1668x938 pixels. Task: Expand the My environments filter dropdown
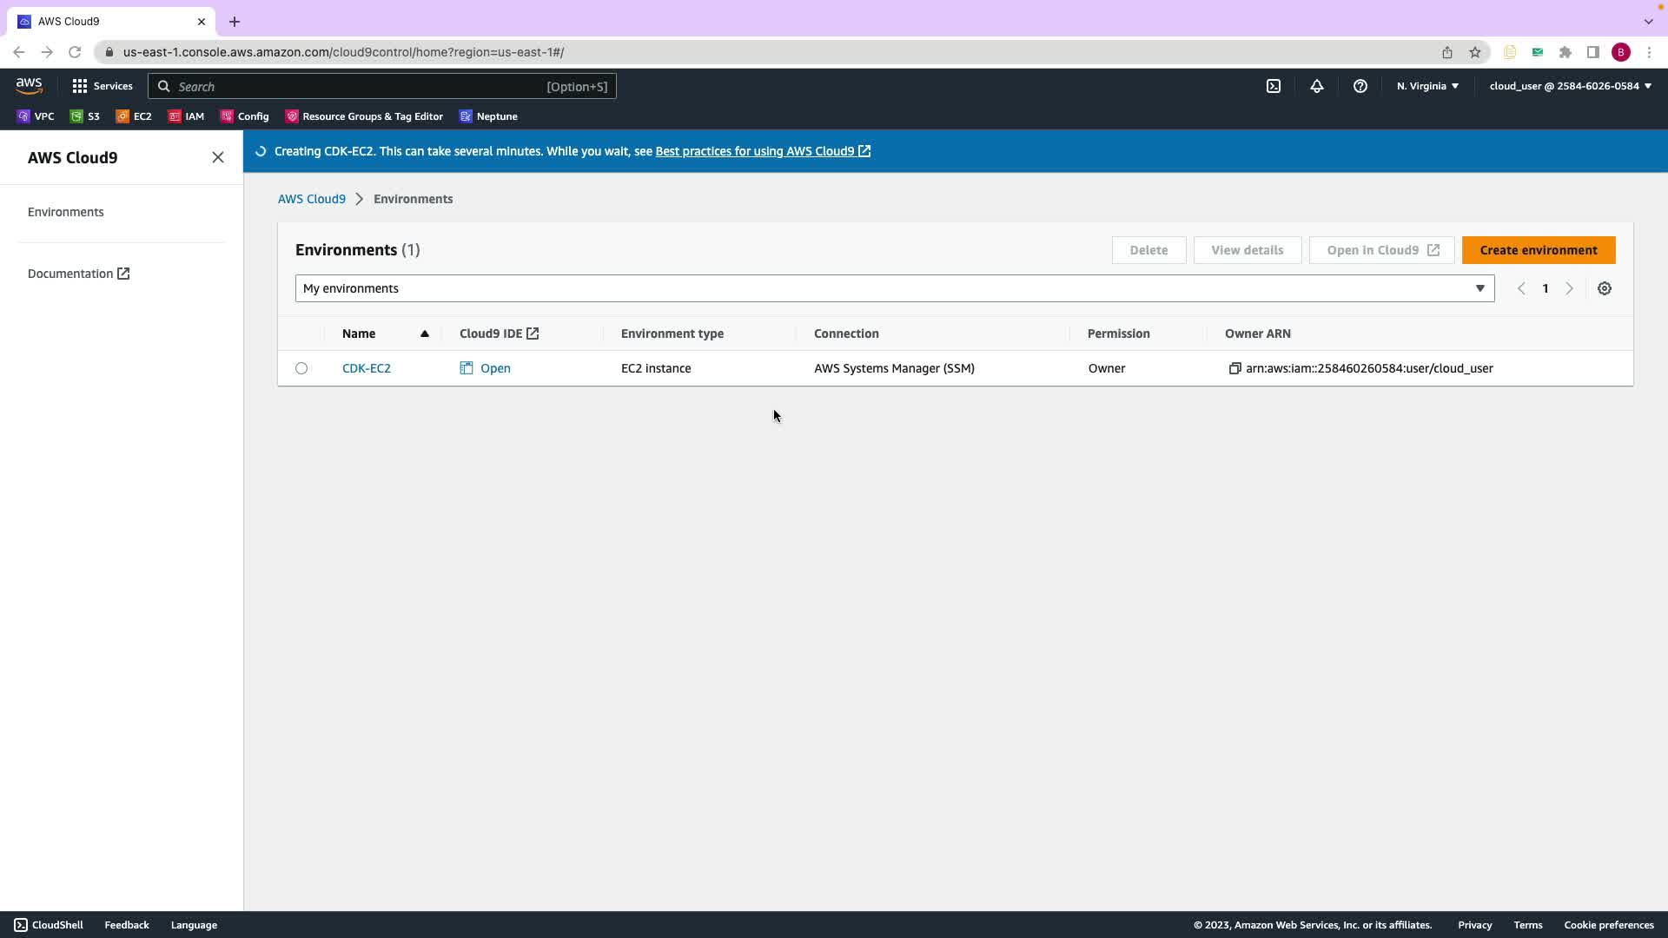(895, 288)
